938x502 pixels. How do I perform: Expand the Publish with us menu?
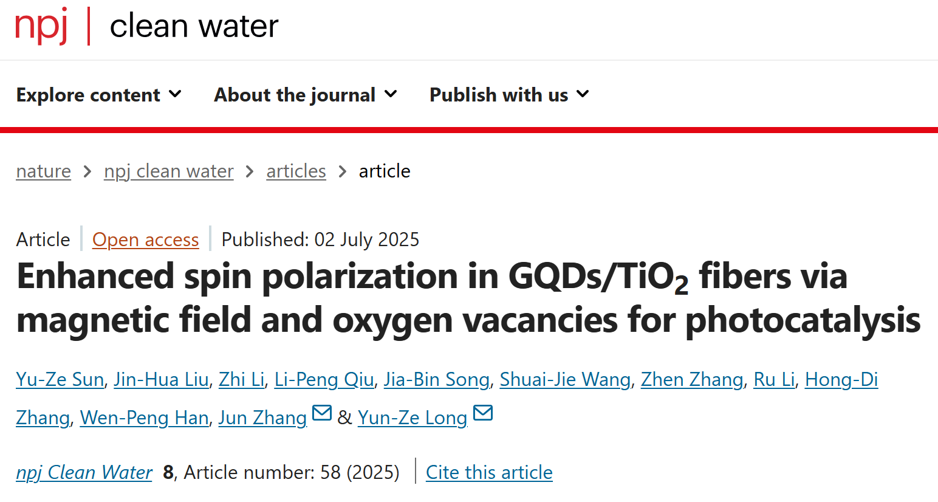[509, 95]
